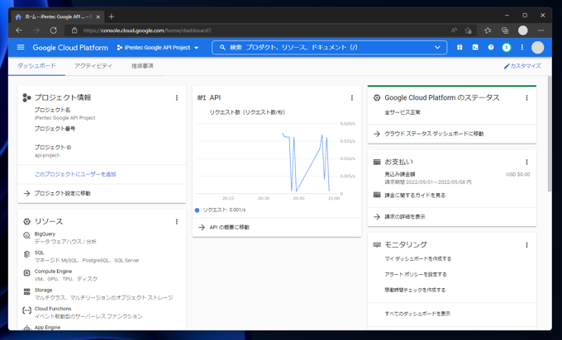Add page to favorites star-plus icon
Viewport: 562px width, 340px height.
[468, 31]
